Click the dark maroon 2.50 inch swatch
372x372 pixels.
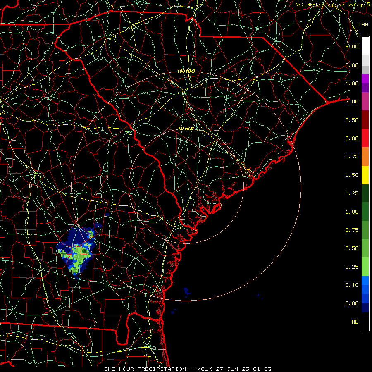point(365,120)
